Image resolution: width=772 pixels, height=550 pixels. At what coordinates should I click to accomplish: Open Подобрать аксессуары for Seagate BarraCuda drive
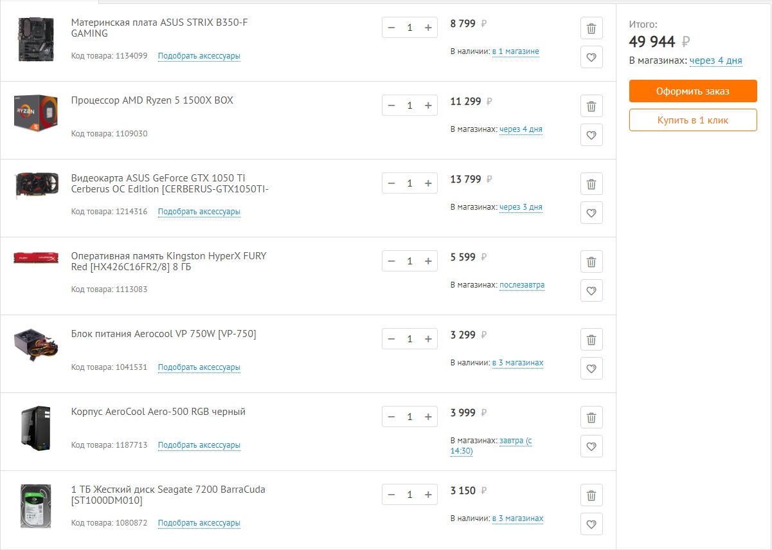click(x=199, y=523)
